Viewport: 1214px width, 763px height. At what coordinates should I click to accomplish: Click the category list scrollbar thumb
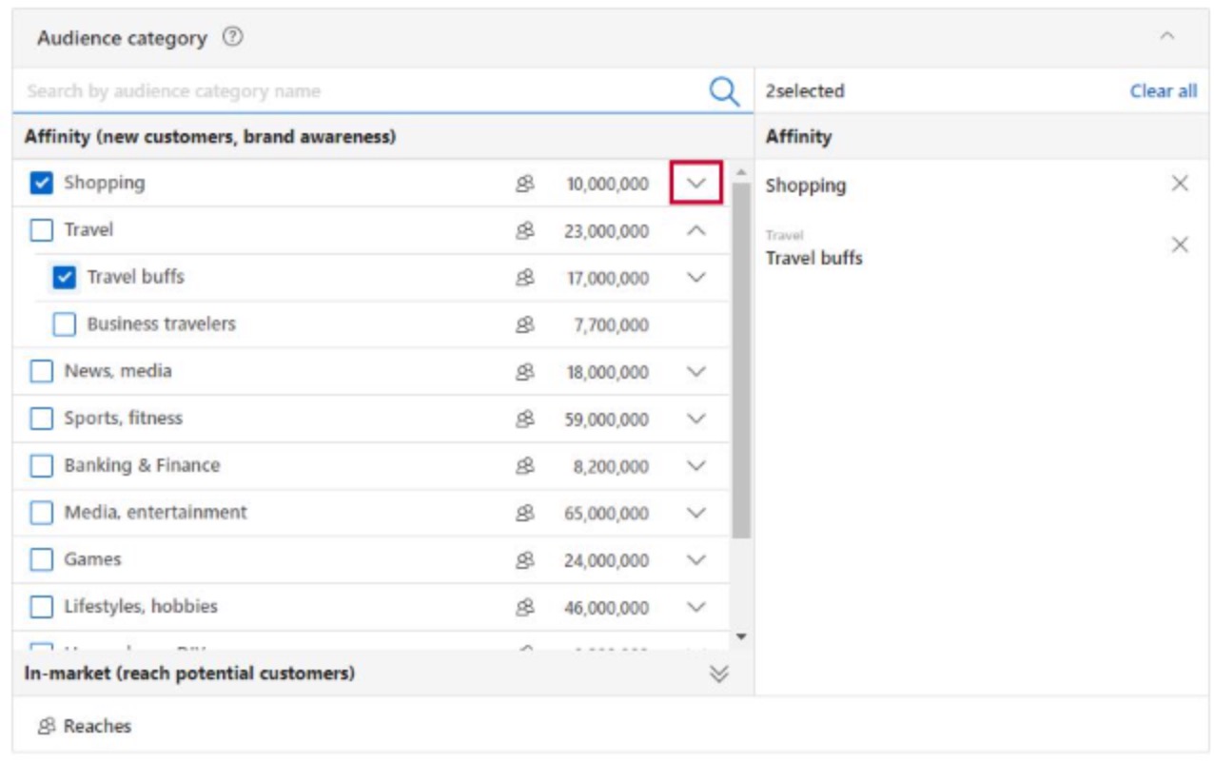[741, 362]
